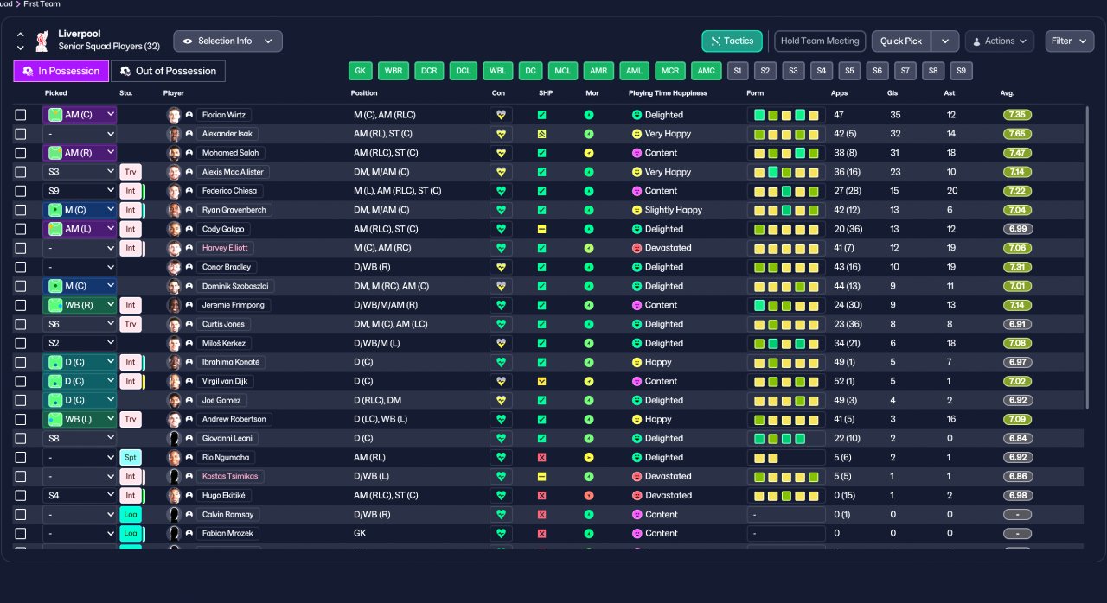
Task: Click Calvin Ramsay's Loa status badge
Action: tap(131, 514)
